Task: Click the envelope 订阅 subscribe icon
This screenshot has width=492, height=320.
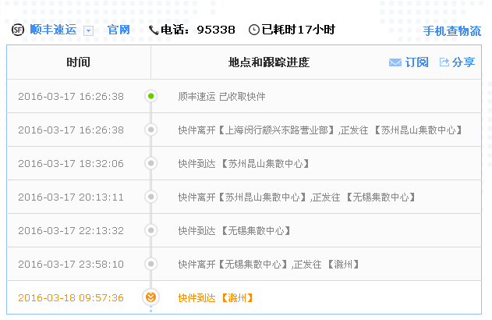Action: tap(395, 62)
